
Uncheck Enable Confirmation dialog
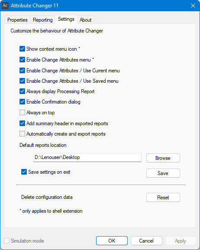click(22, 102)
